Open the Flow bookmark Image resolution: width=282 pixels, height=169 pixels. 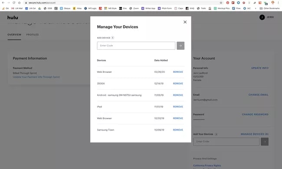coord(236,8)
